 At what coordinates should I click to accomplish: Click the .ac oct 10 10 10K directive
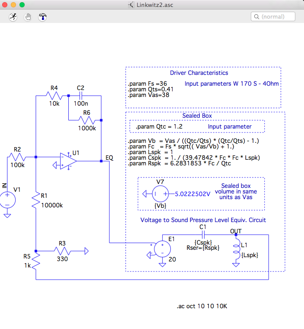202,306
